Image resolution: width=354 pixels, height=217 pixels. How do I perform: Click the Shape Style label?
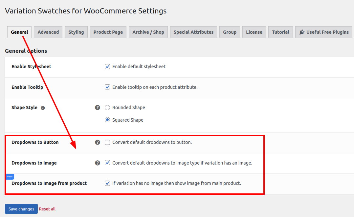pyautogui.click(x=24, y=108)
